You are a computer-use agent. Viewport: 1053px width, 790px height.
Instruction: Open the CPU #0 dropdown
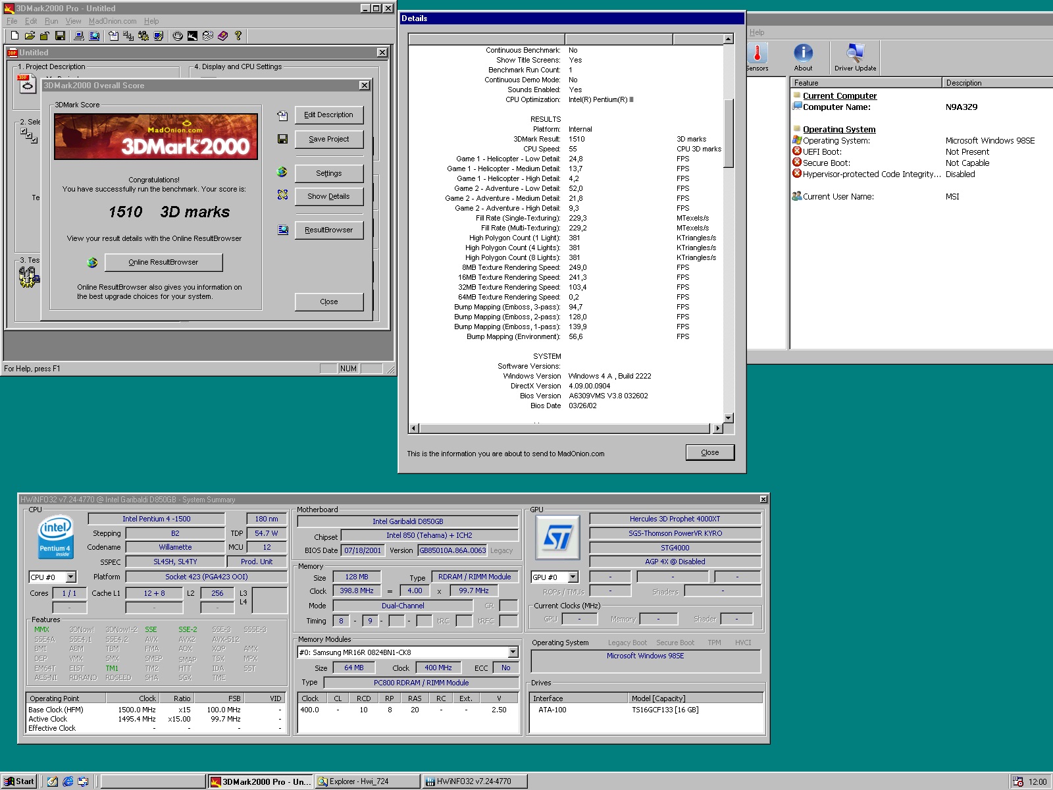pos(71,577)
